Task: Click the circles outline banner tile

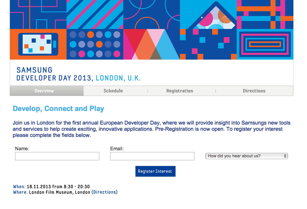Action: [x=152, y=14]
